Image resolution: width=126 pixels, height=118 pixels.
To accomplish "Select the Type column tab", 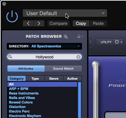I will click(35, 79).
